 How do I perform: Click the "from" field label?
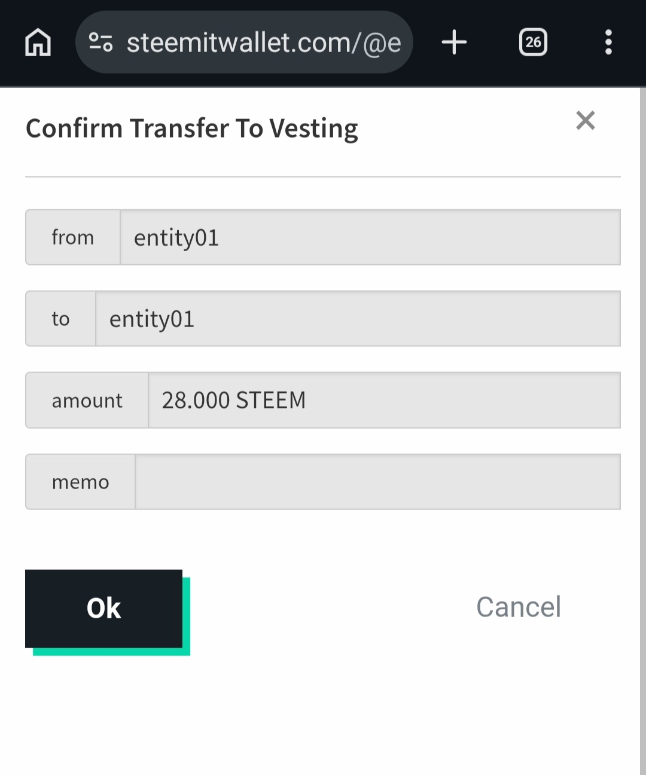[73, 237]
